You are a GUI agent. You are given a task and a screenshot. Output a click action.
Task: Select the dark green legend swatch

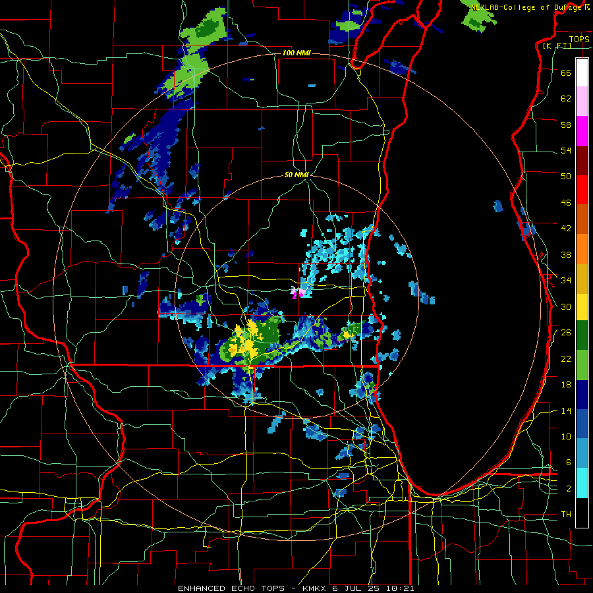582,335
